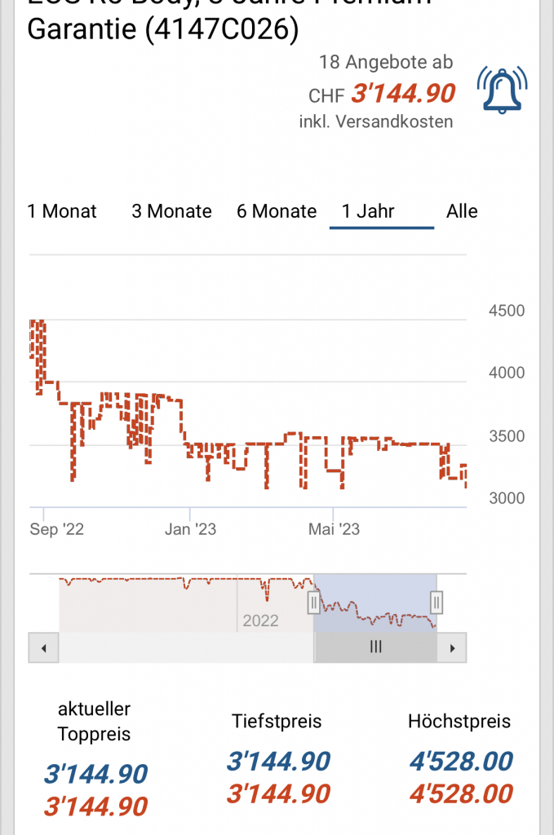Select the 3 Monate time range
The image size is (554, 835).
pos(171,211)
